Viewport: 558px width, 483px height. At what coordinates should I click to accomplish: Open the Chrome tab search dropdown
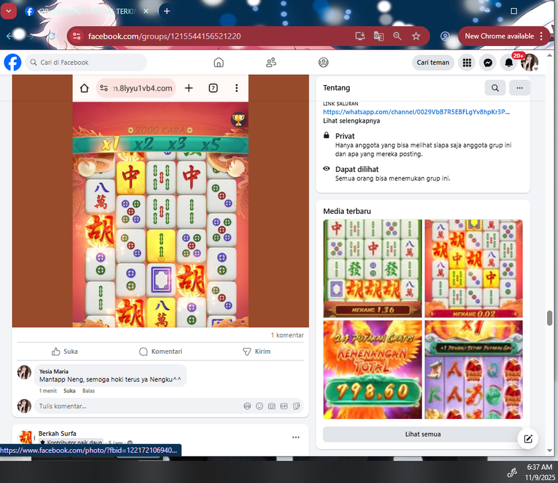click(x=8, y=11)
